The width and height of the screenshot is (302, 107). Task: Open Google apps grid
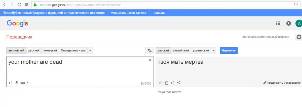278,23
